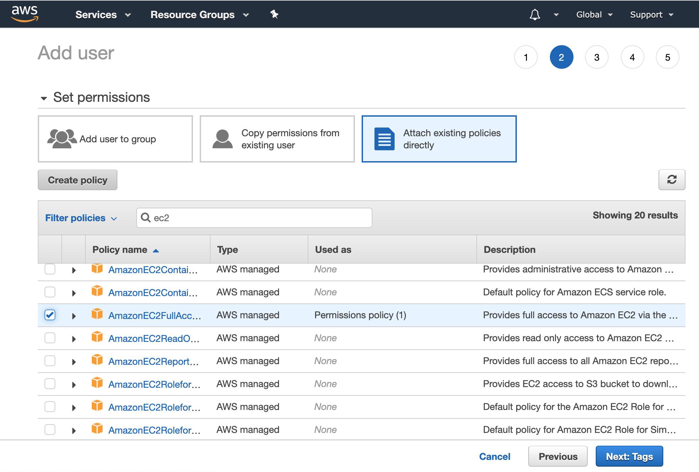Click policy icon of row 'Default policy for Amazon EC2 Role for Sim'
The image size is (699, 472).
[x=97, y=429]
